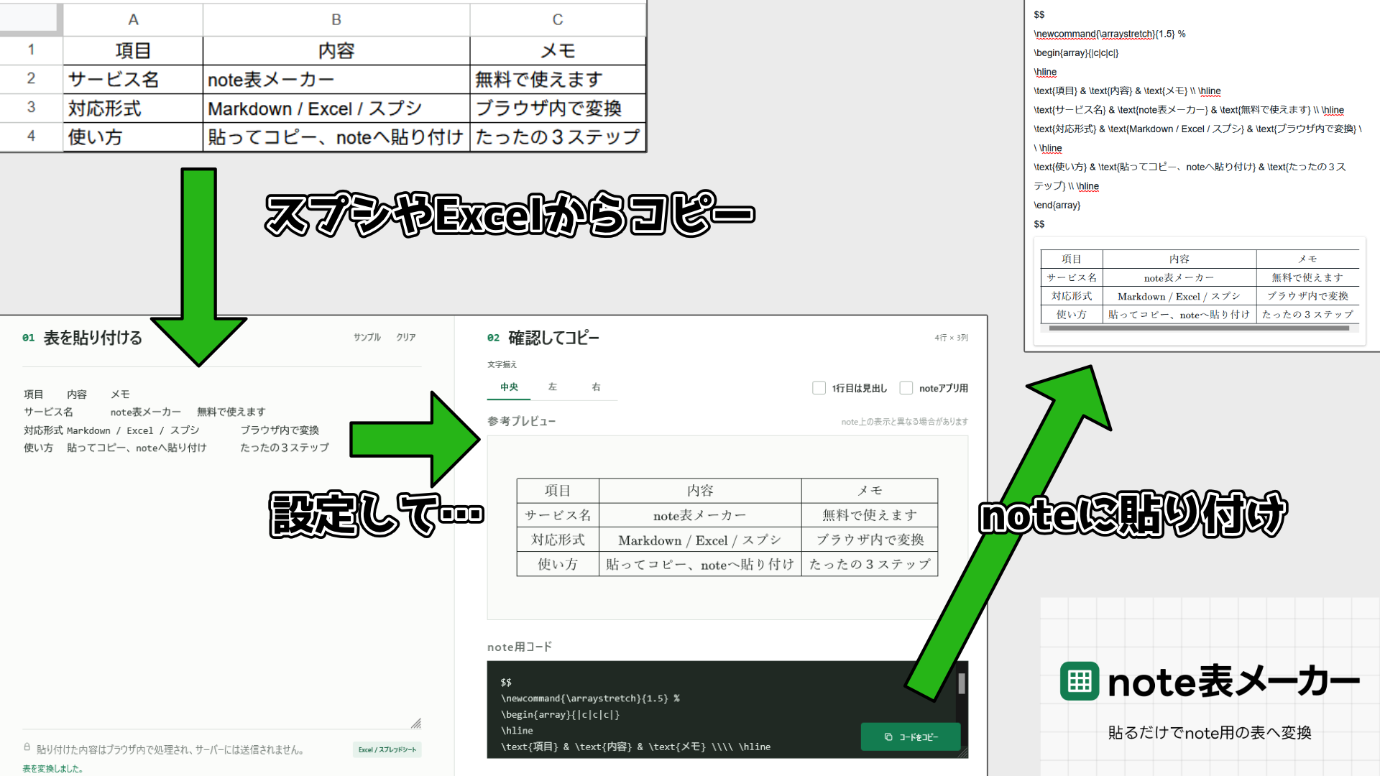
Task: Click the note用コード label
Action: tap(520, 647)
